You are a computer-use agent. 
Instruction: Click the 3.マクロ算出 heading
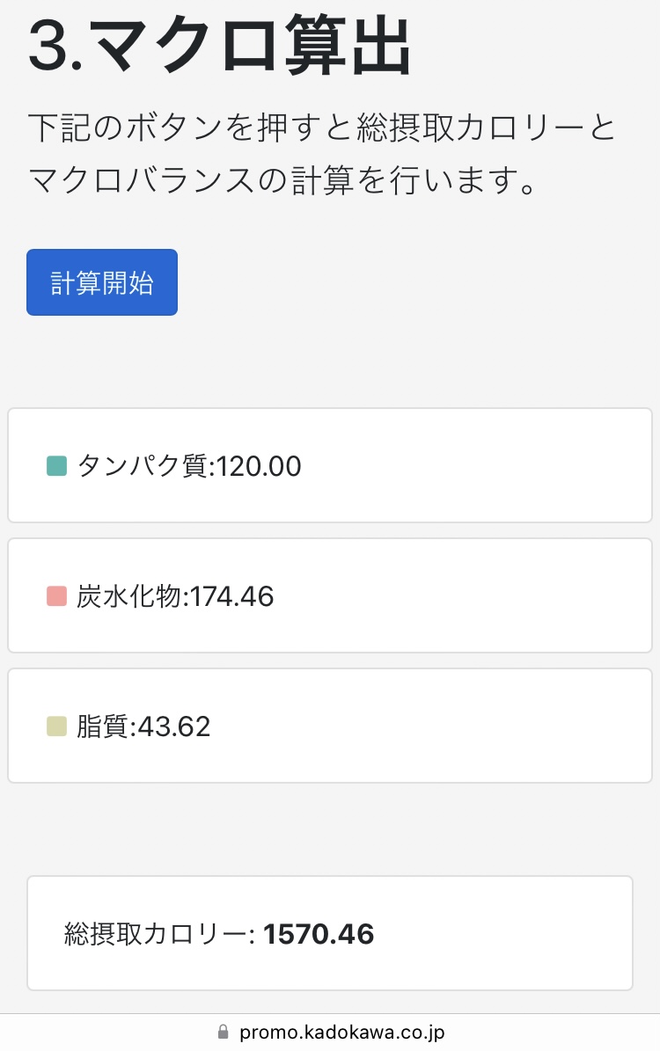click(x=219, y=46)
